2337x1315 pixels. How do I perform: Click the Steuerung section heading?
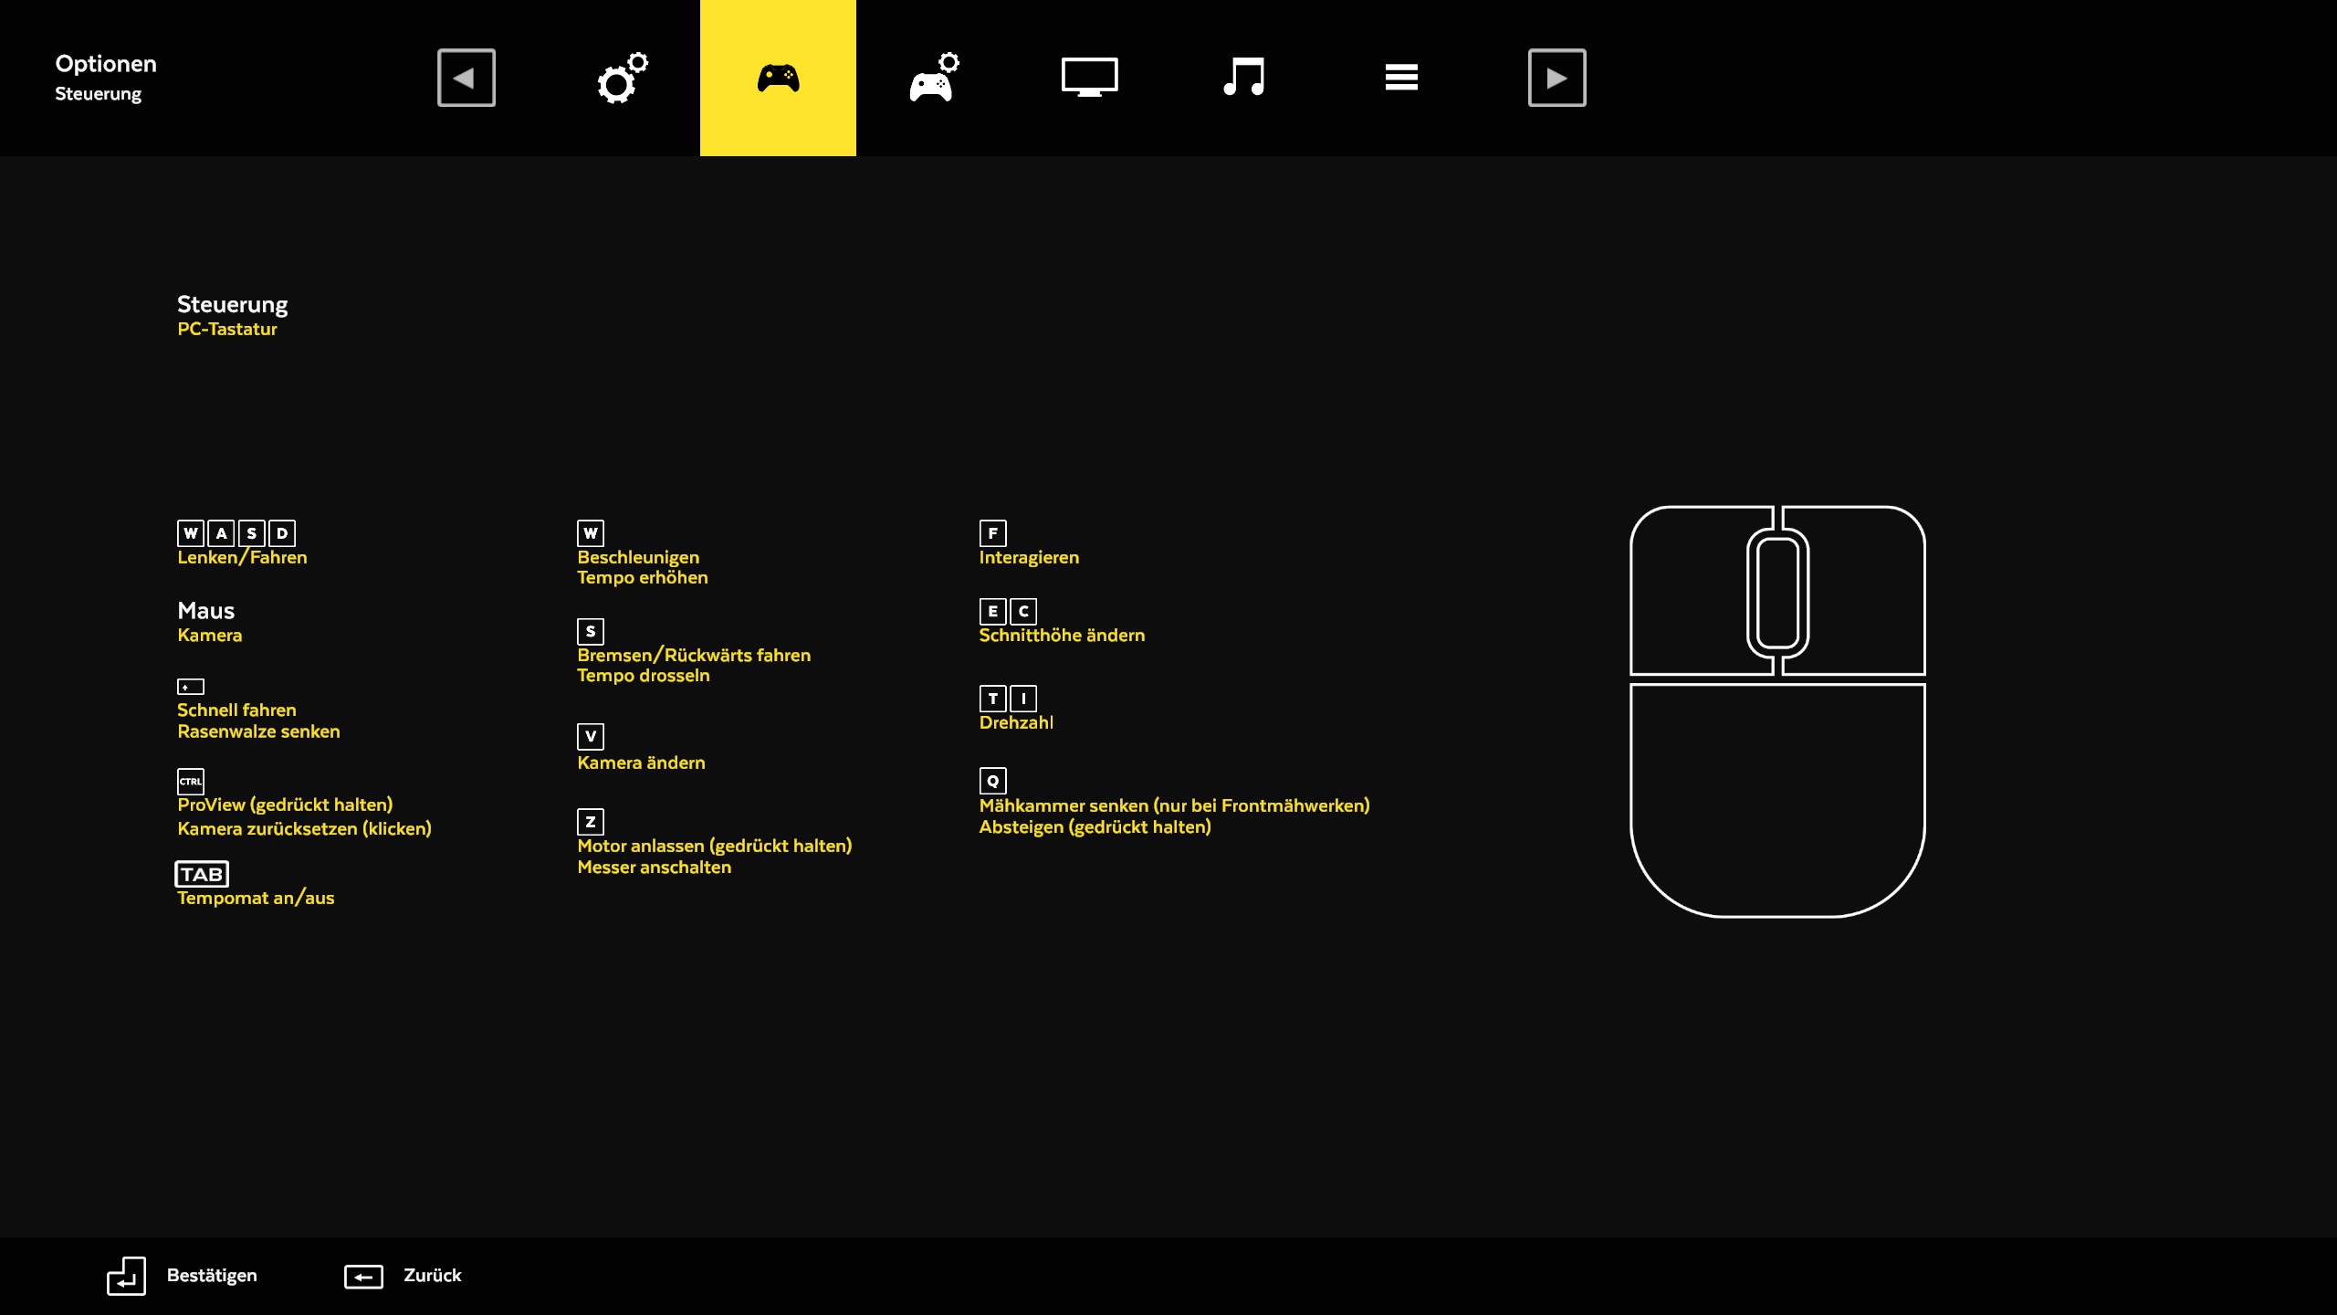[232, 304]
